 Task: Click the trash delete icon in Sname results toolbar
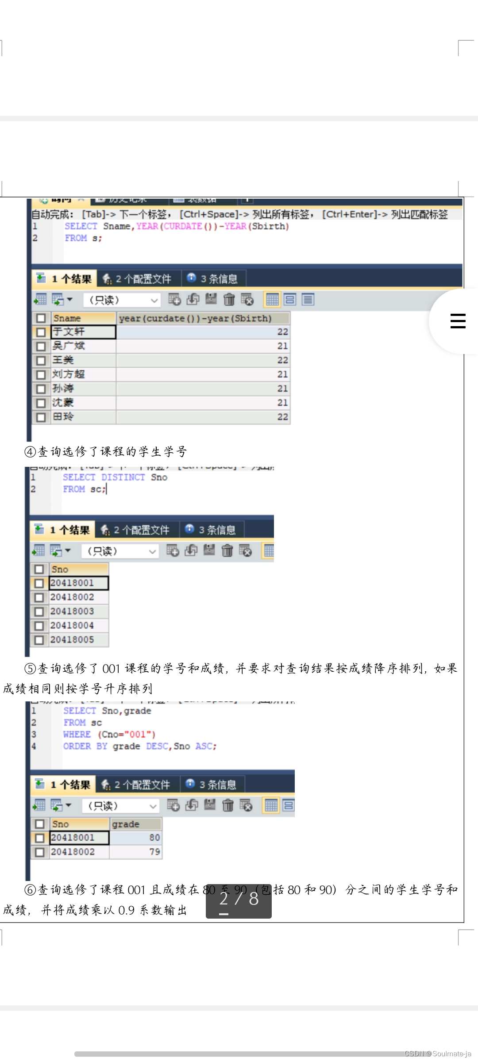click(x=229, y=300)
